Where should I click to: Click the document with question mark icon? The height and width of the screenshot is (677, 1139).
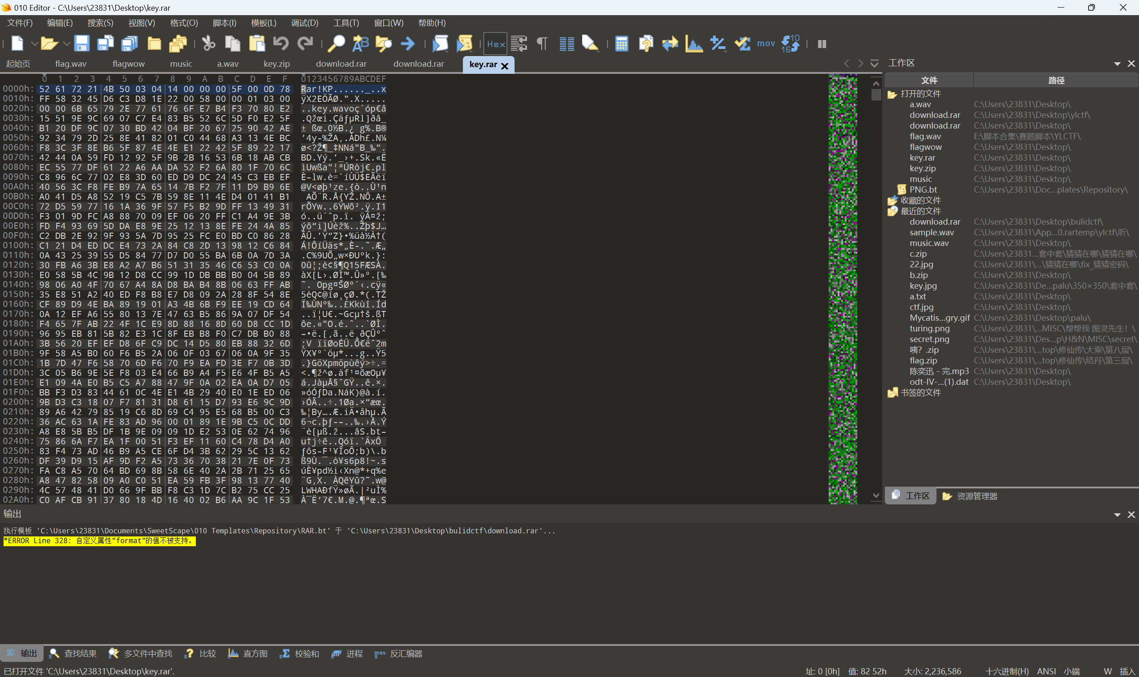tap(646, 44)
